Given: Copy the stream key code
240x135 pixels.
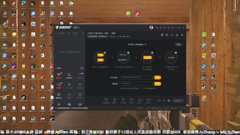Looking at the screenshot, I should (157, 84).
